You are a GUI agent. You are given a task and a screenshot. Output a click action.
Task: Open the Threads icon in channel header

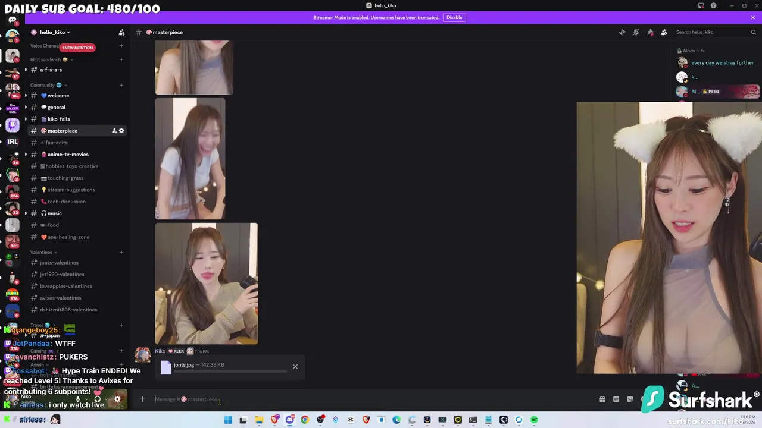pyautogui.click(x=622, y=32)
